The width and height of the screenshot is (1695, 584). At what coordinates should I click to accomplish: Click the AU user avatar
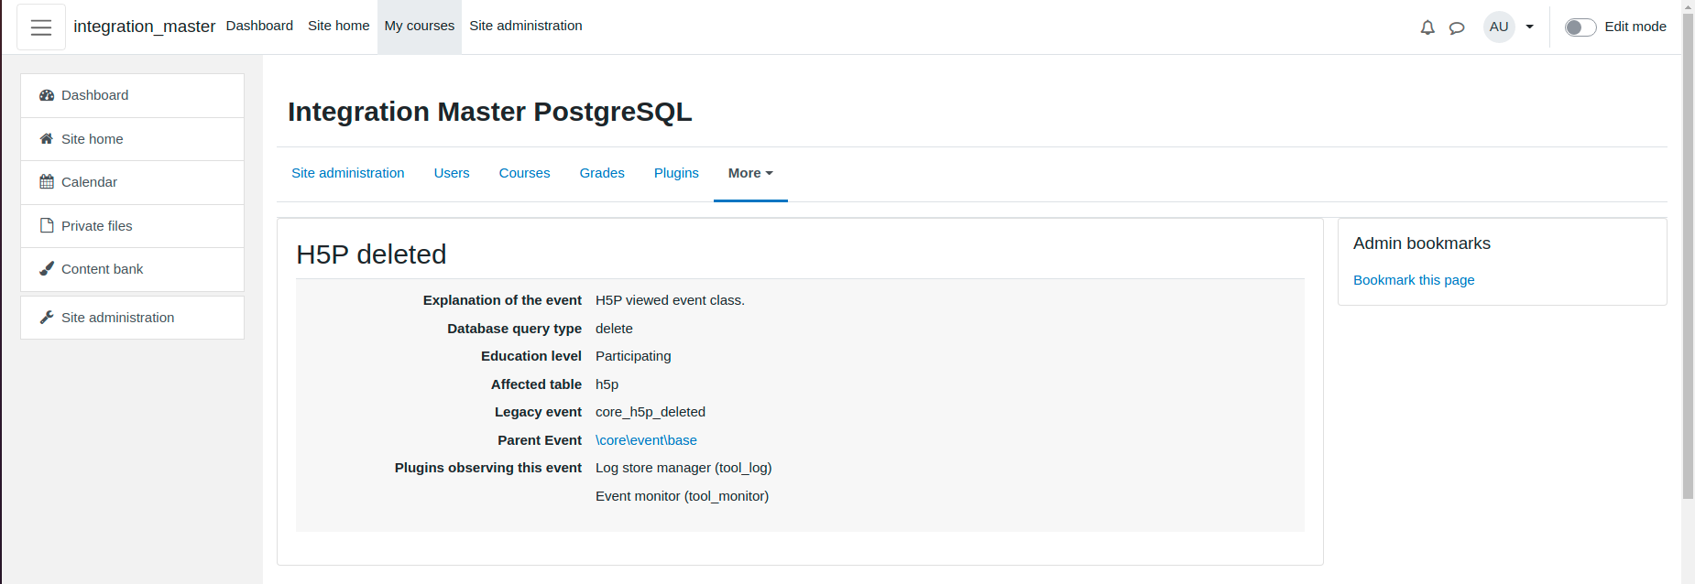click(1499, 27)
